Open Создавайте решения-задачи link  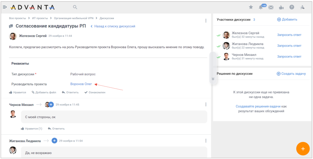tap(258, 106)
